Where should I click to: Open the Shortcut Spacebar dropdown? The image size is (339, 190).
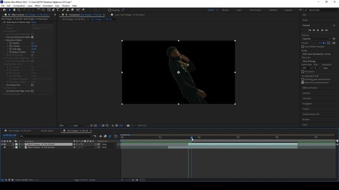point(316,39)
